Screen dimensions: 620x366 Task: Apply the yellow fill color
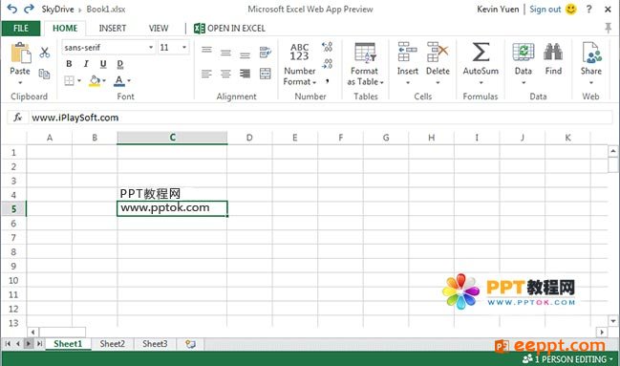[95, 80]
